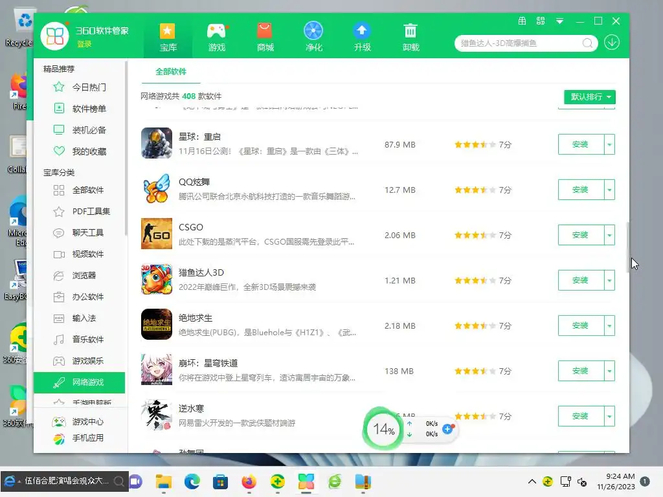This screenshot has height=497, width=663.
Task: Install 星球：重启
Action: (581, 144)
